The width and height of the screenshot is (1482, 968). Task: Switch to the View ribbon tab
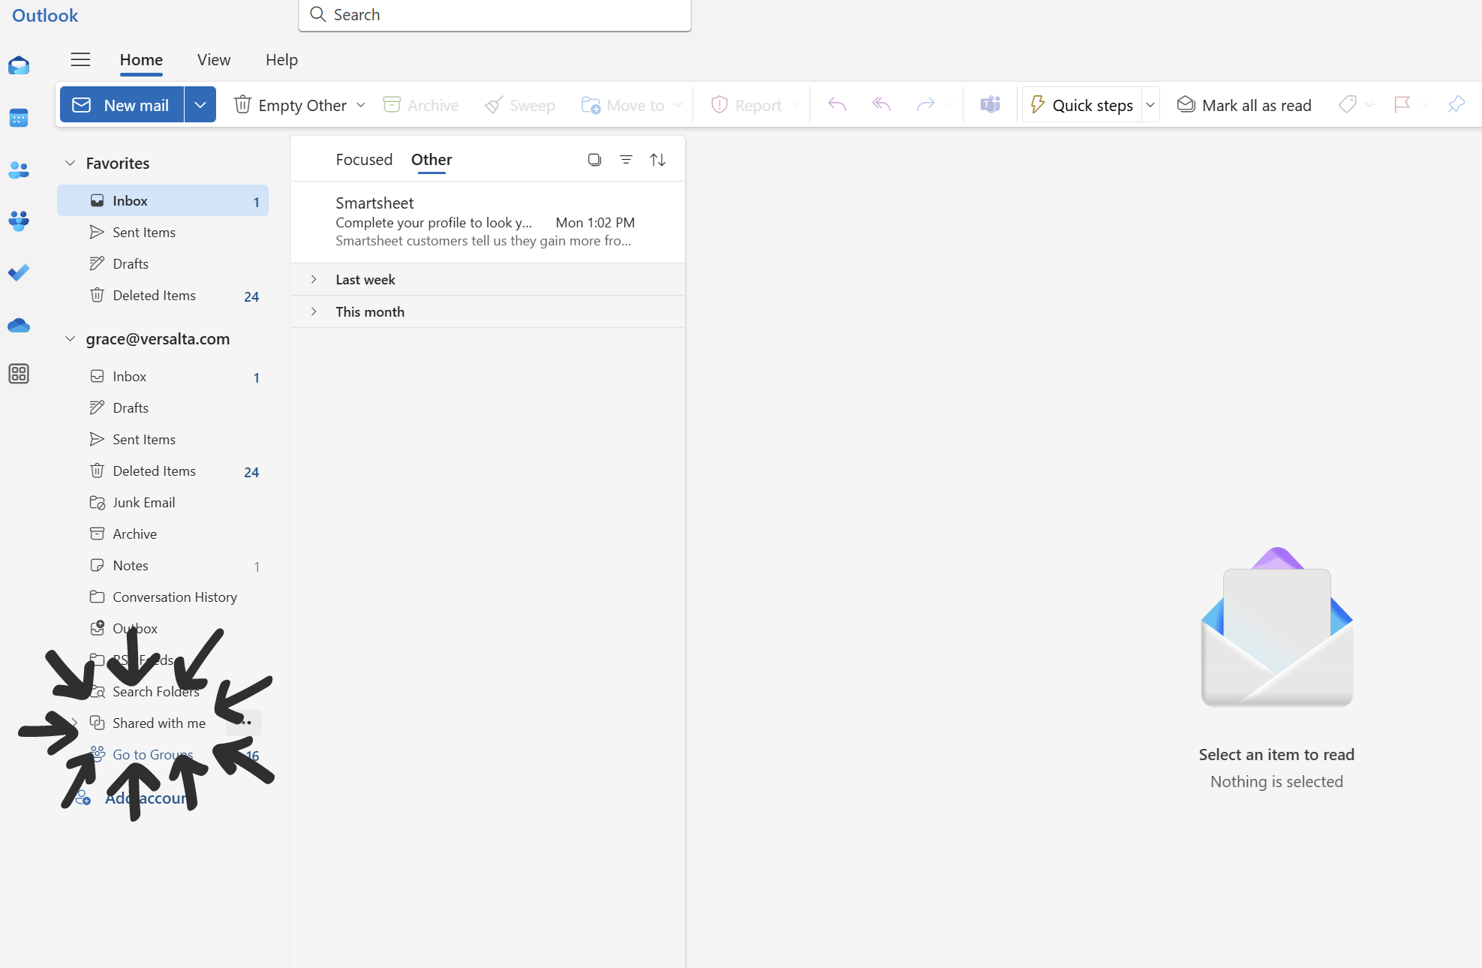point(214,60)
